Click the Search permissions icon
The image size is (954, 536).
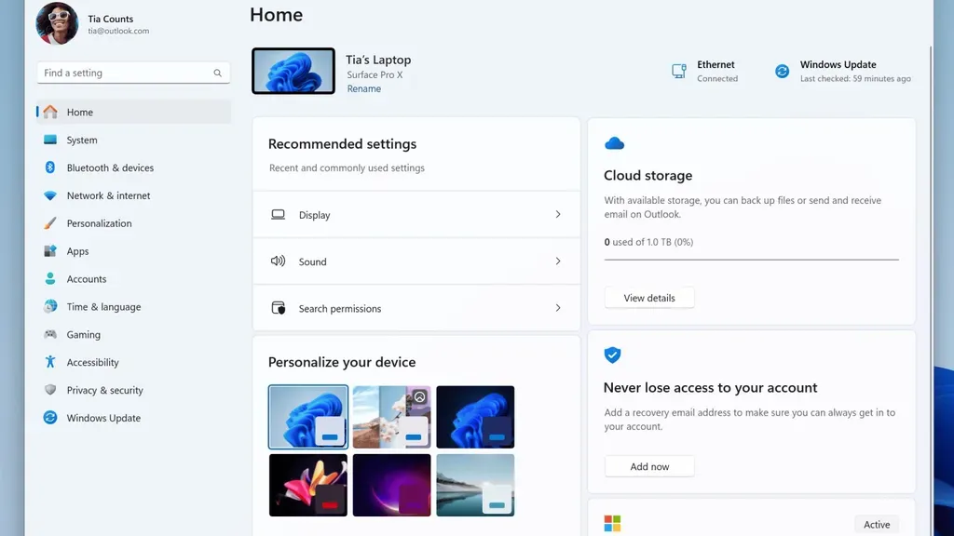[278, 308]
